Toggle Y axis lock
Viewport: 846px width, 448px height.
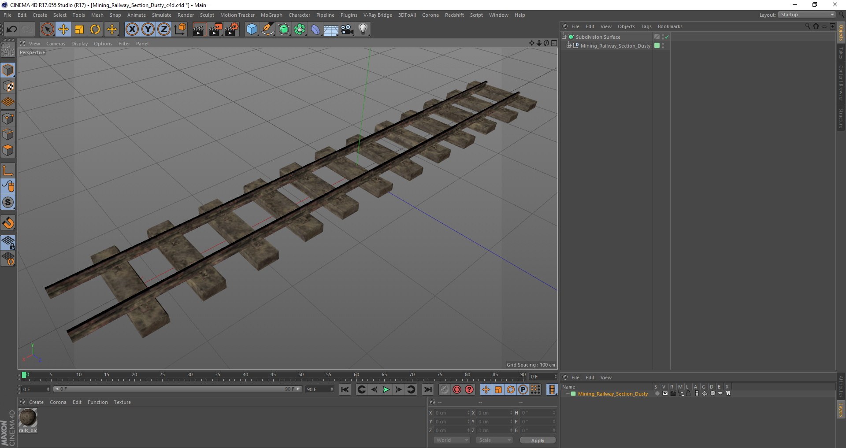point(148,30)
